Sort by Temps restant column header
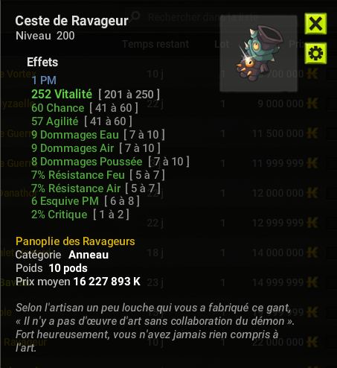337x368 pixels. 155,44
